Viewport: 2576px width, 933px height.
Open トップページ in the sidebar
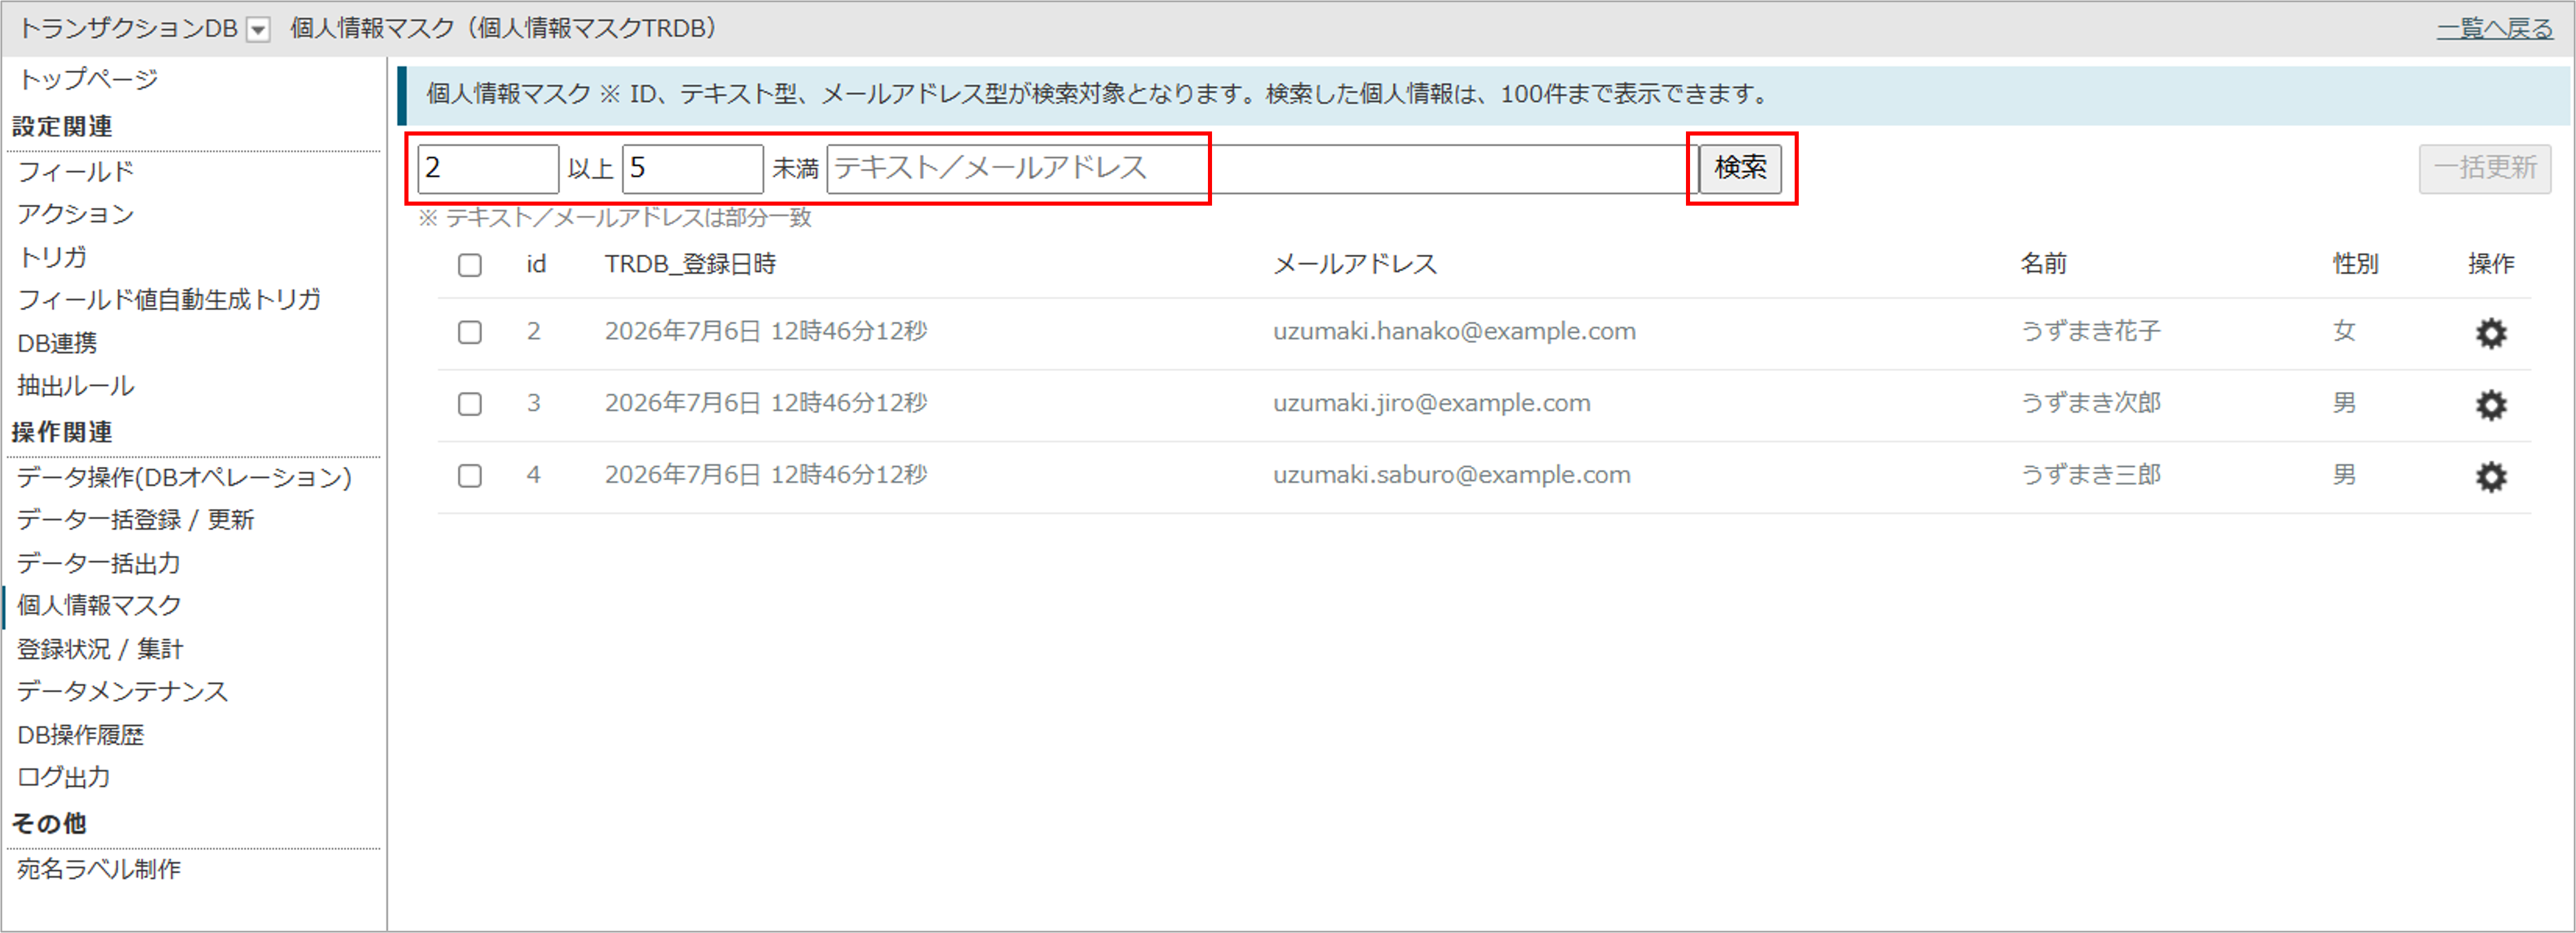[88, 79]
